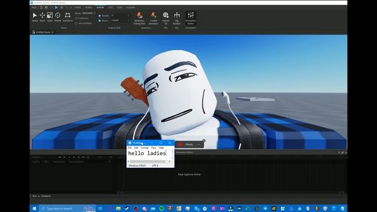Open the Accessory Fitting Tool
The width and height of the screenshot is (377, 212).
coord(139,18)
